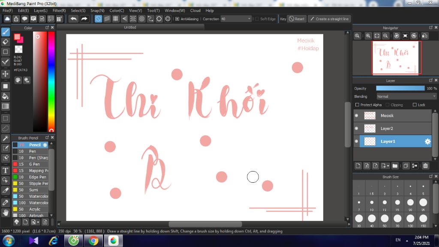Image resolution: width=439 pixels, height=247 pixels.
Task: Select the Brush tool in left toolbar
Action: click(x=5, y=32)
